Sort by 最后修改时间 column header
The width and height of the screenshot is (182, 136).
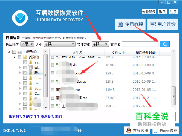coord(146,53)
